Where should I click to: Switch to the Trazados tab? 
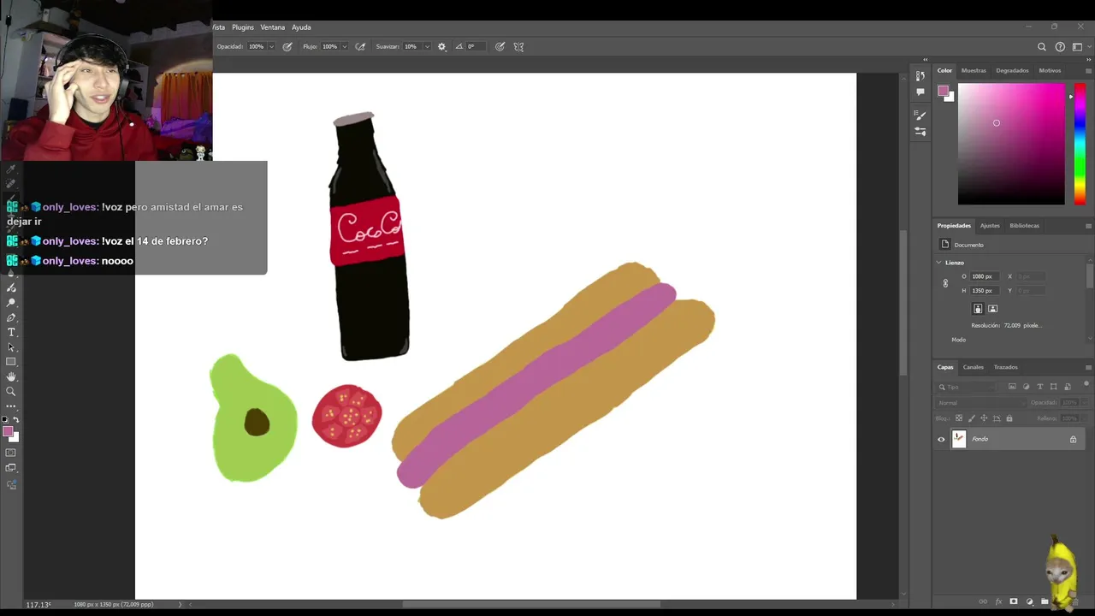click(x=1005, y=367)
